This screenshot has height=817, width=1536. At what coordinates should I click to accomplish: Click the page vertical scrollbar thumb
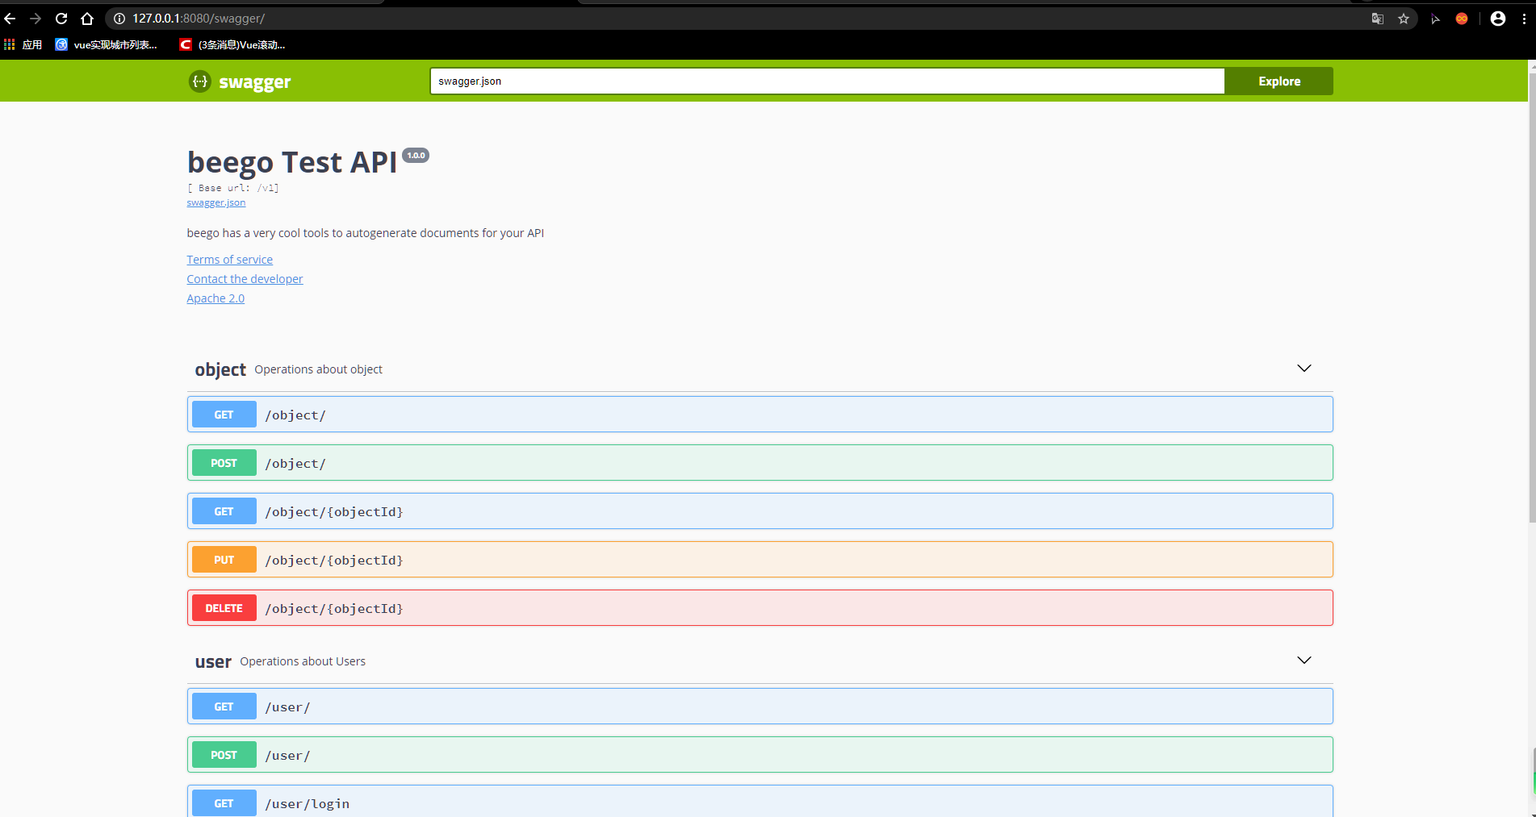[1532, 298]
